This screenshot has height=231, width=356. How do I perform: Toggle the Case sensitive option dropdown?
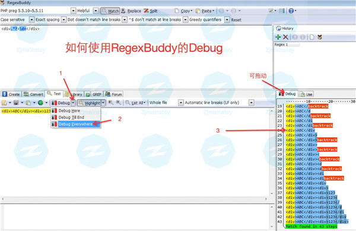(32, 20)
